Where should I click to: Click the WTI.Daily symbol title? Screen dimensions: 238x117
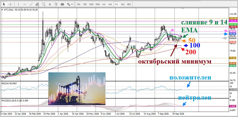point(8,10)
